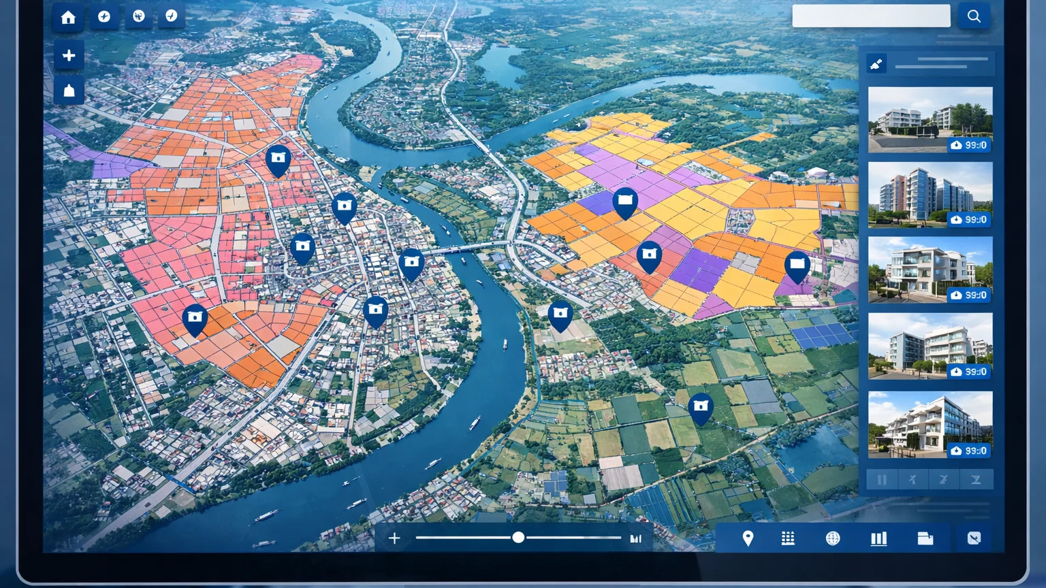Select the pin in the orange northwest district
Viewport: 1046px width, 588px height.
point(278,161)
